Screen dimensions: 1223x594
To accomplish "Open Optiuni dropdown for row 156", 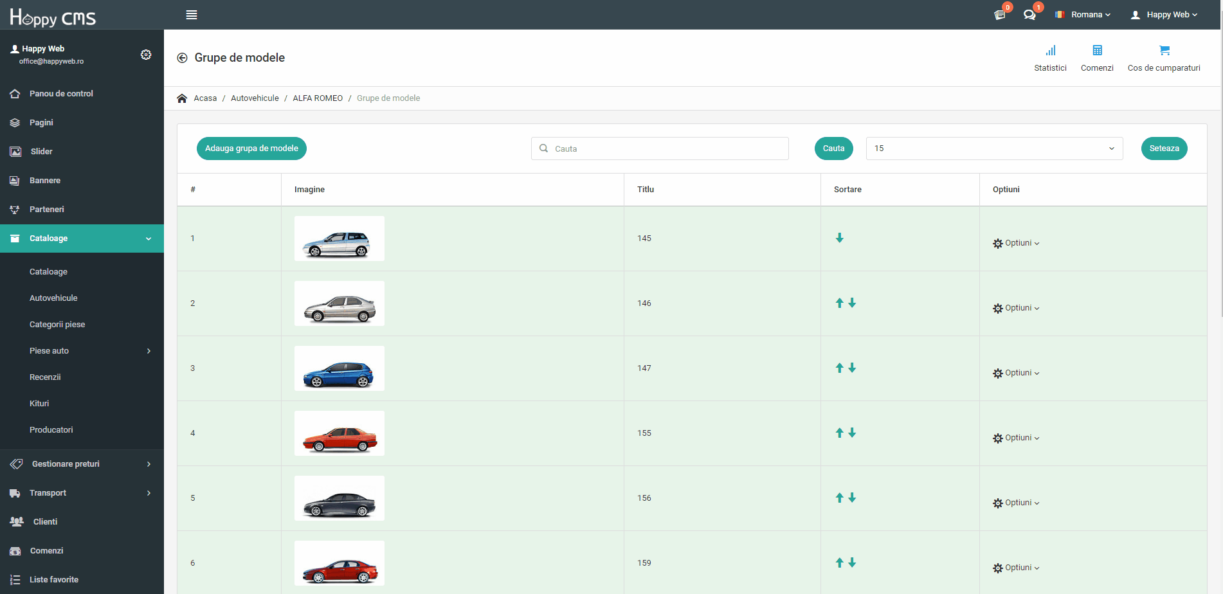I will click(x=1016, y=503).
